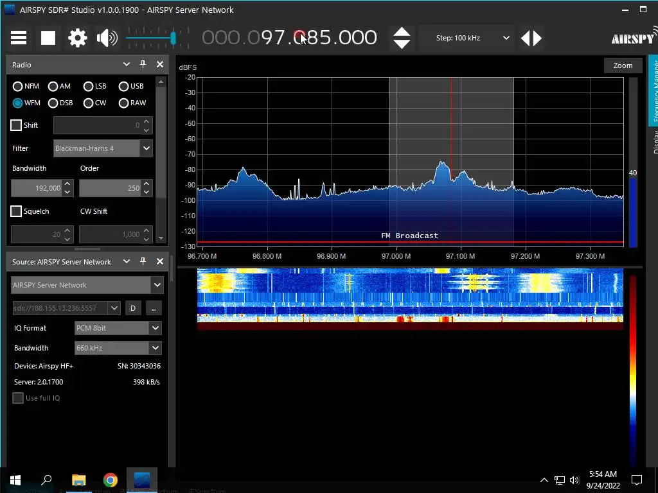Open the settings gear configuration
658x493 pixels.
(x=78, y=38)
